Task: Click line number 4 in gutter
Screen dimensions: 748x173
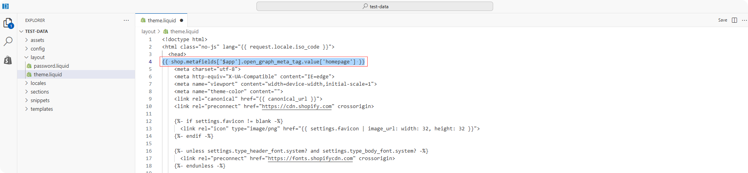Action: [150, 62]
